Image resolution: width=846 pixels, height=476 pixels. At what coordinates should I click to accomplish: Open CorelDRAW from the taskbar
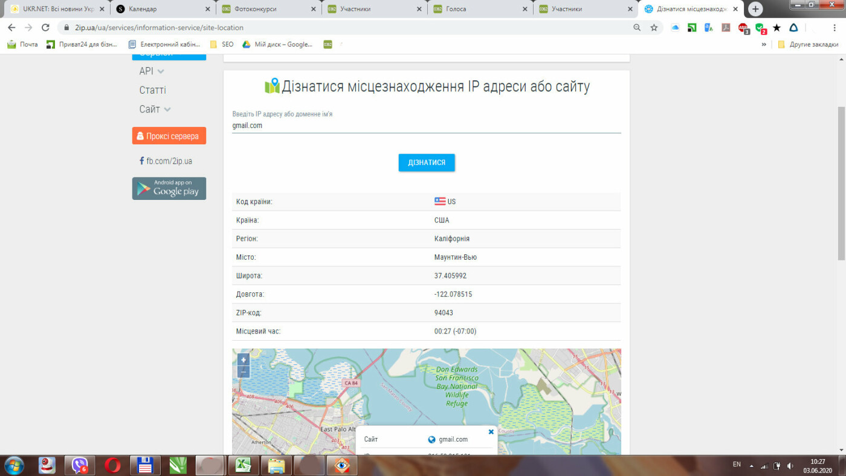(x=177, y=465)
